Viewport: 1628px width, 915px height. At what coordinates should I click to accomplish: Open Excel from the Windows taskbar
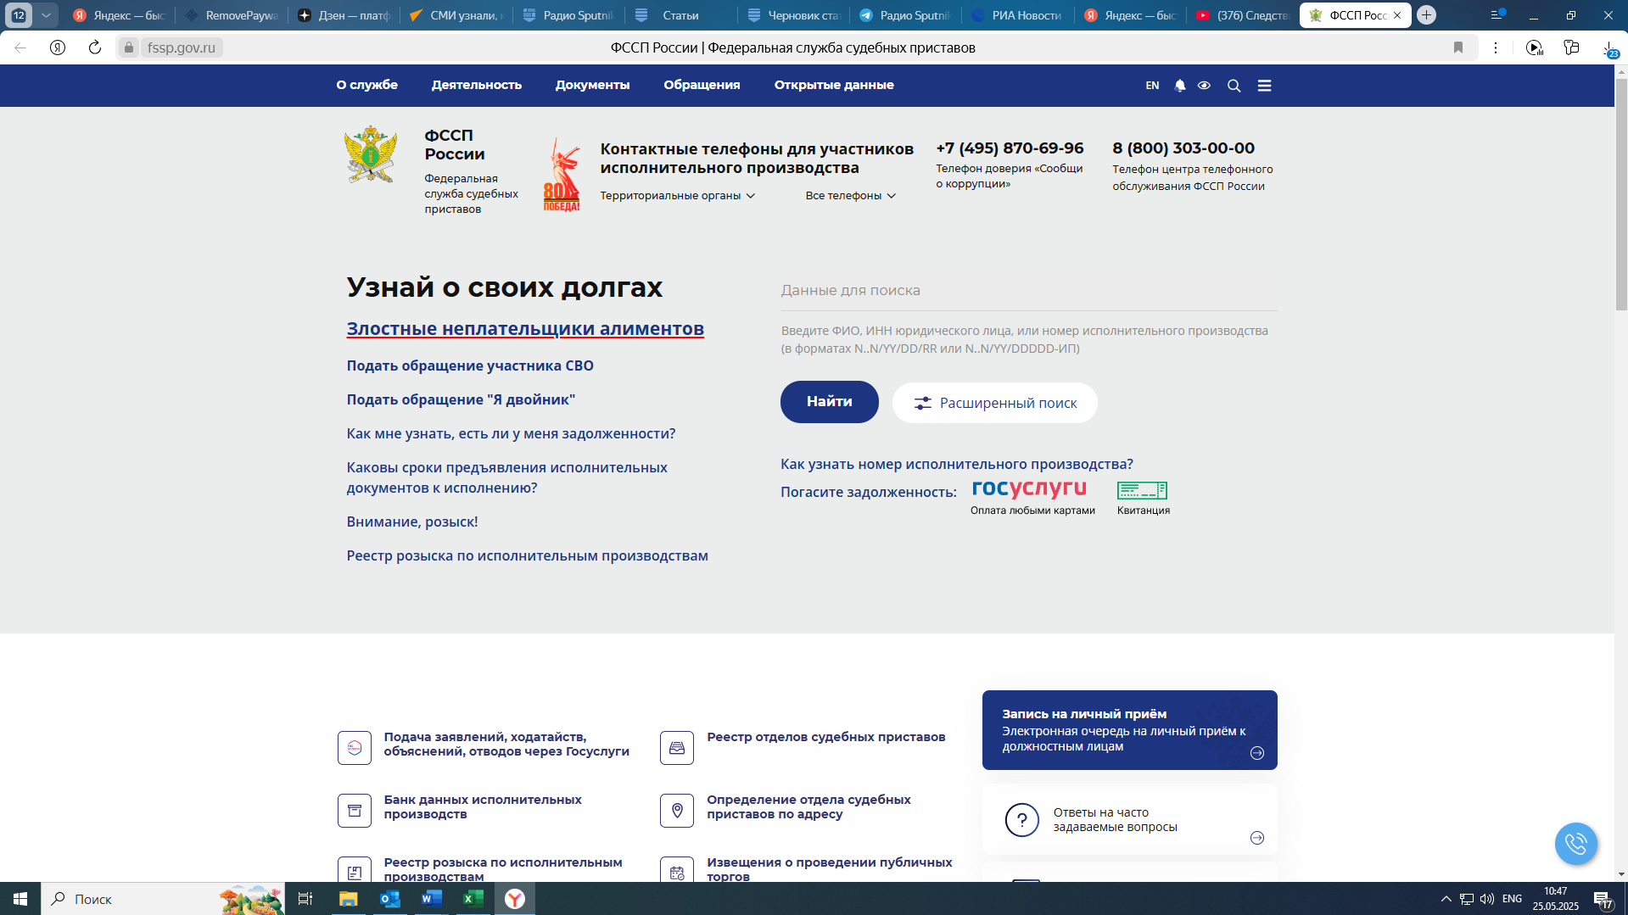473,899
